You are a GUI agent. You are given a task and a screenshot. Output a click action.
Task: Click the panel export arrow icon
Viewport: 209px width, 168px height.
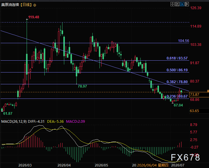pyautogui.click(x=187, y=4)
